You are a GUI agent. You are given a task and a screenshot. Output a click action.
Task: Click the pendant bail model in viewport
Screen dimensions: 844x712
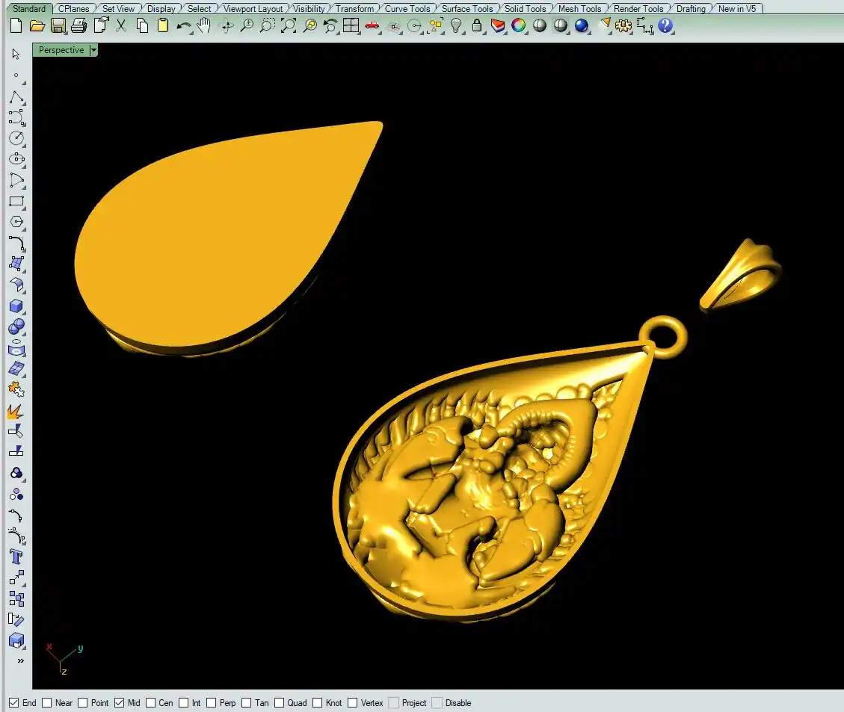tap(740, 276)
